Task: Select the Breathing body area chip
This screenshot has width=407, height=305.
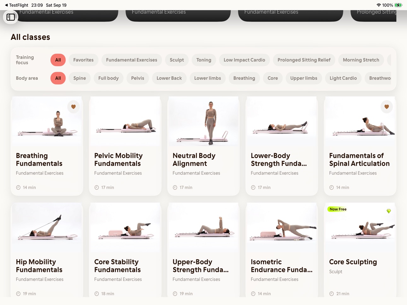Action: 244,78
